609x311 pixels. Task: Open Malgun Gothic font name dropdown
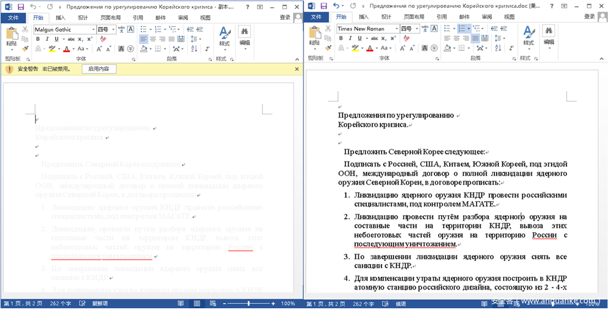[x=93, y=29]
